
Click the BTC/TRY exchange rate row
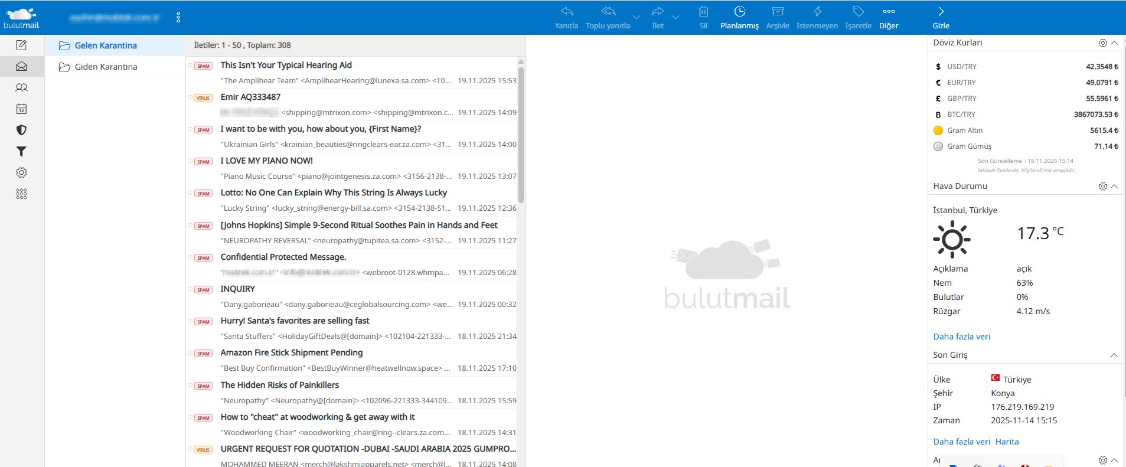click(1025, 115)
